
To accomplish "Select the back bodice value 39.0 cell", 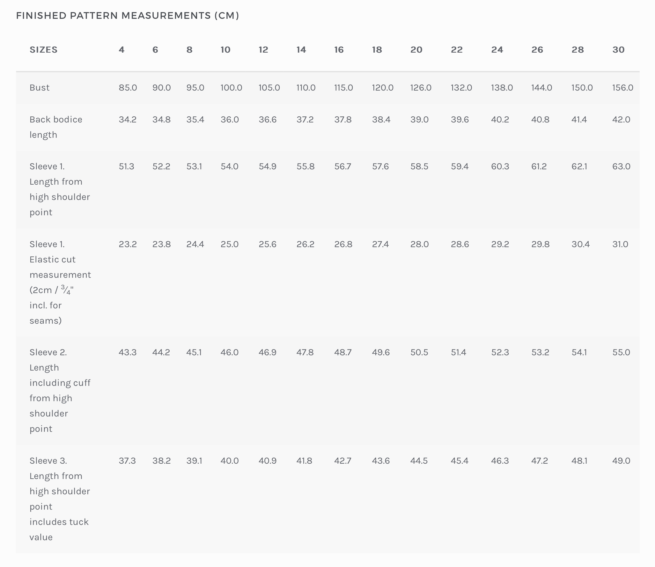I will click(x=419, y=120).
